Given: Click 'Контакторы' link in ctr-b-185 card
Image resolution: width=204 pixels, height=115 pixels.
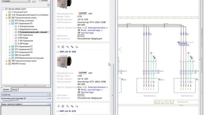Looking at the screenshot, I should (87, 92).
